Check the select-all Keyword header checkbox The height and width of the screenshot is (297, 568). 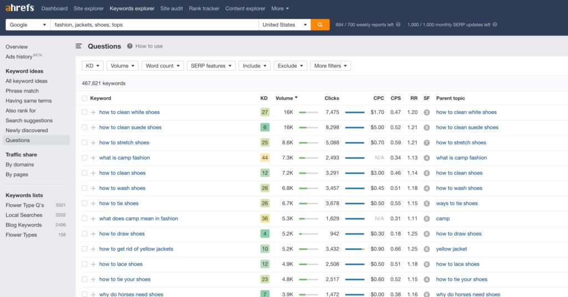point(84,98)
